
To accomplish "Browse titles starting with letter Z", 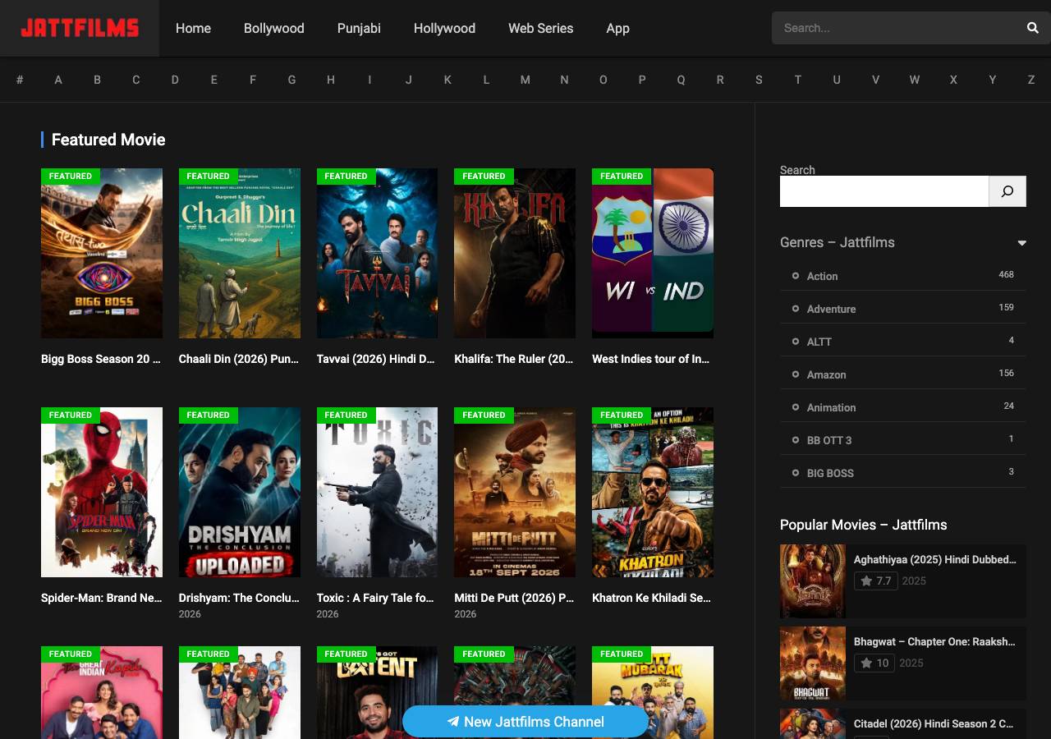I will (1031, 80).
